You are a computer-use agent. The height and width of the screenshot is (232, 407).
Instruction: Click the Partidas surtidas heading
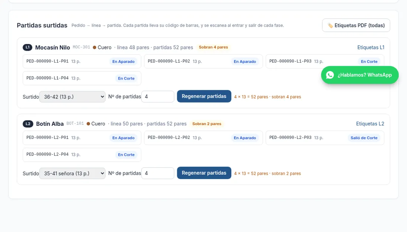pos(42,26)
